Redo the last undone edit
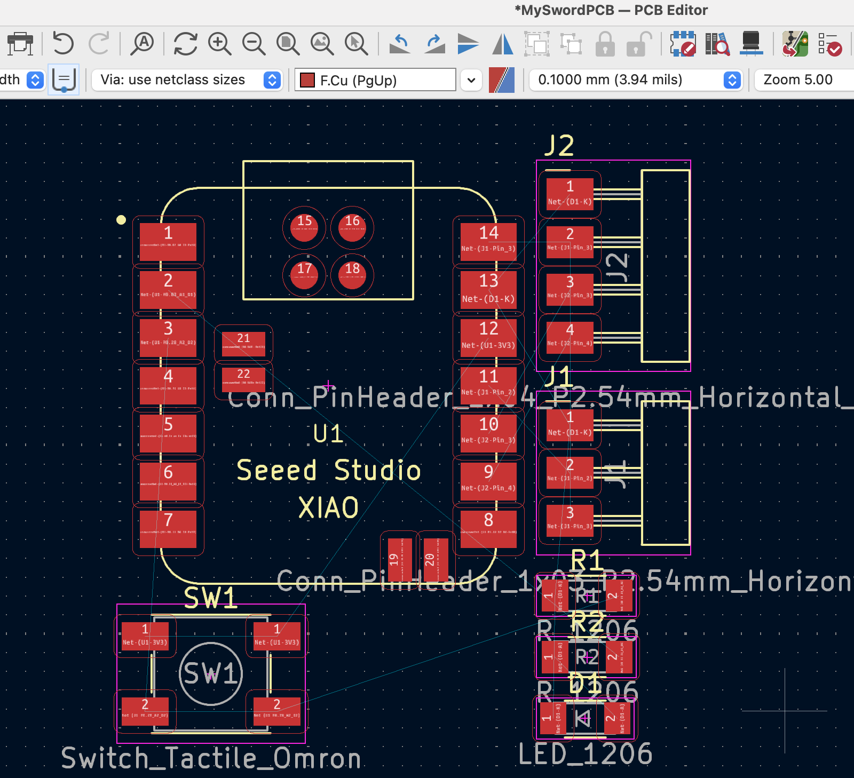The width and height of the screenshot is (854, 778). (x=99, y=44)
